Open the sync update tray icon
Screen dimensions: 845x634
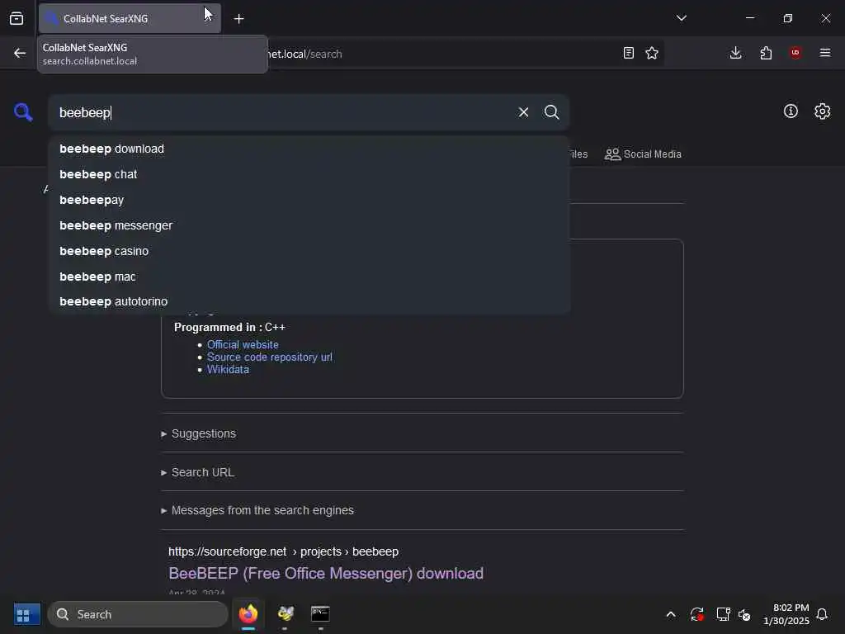coord(696,614)
